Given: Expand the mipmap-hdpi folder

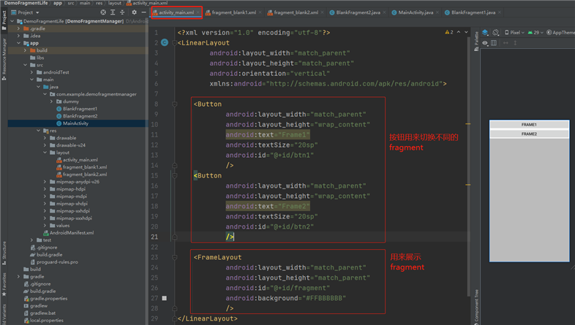Looking at the screenshot, I should point(45,189).
